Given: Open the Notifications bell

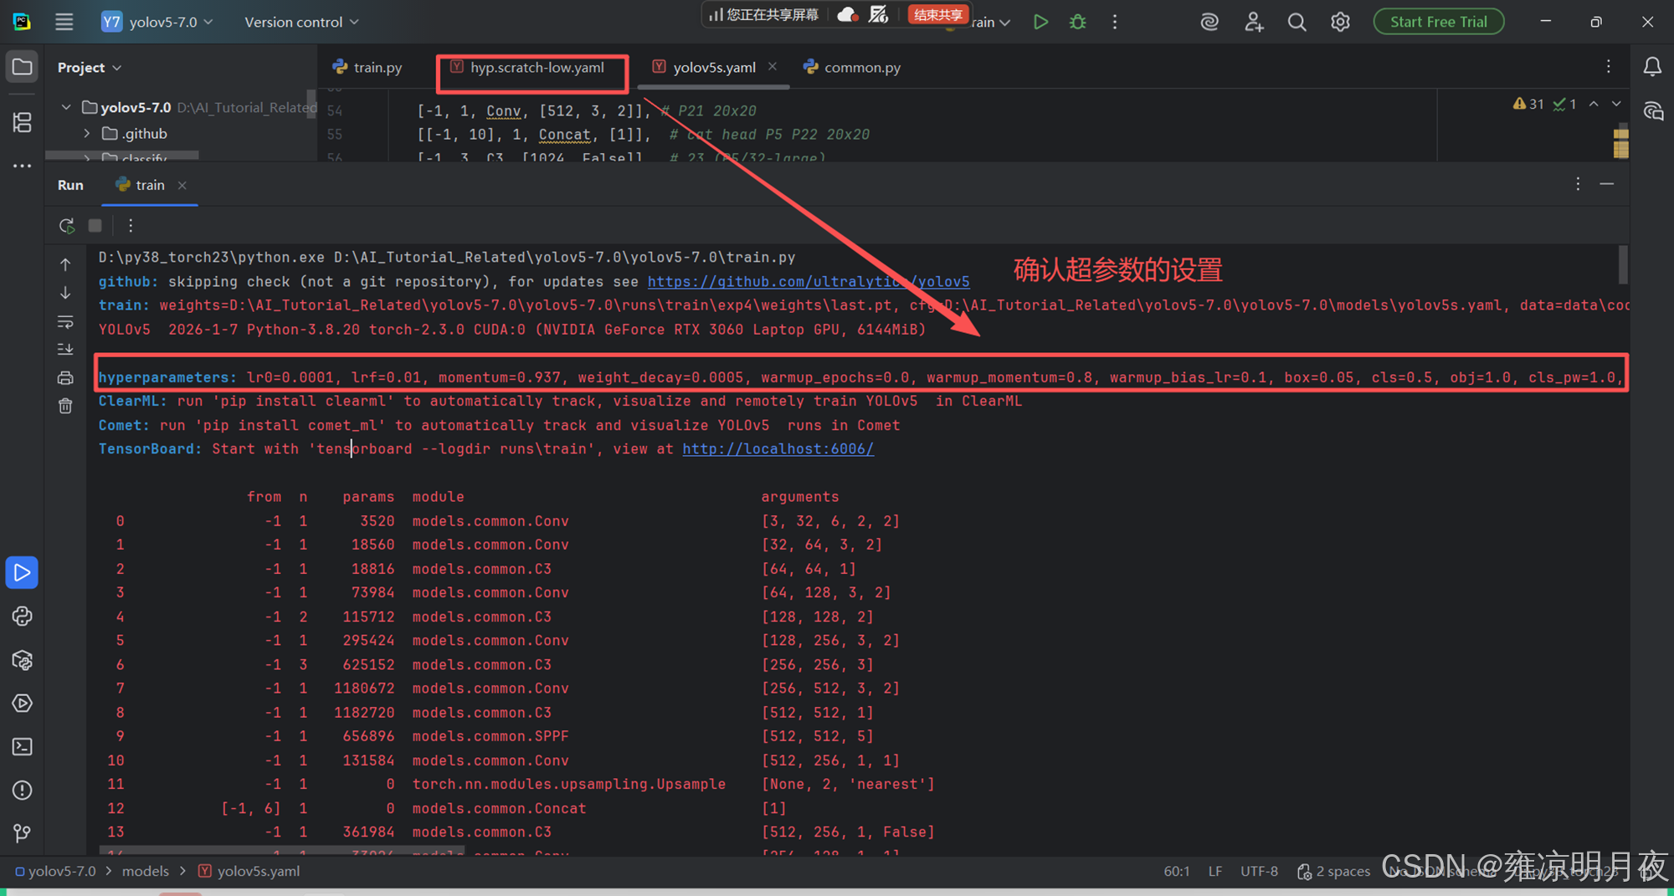Looking at the screenshot, I should coord(1652,67).
